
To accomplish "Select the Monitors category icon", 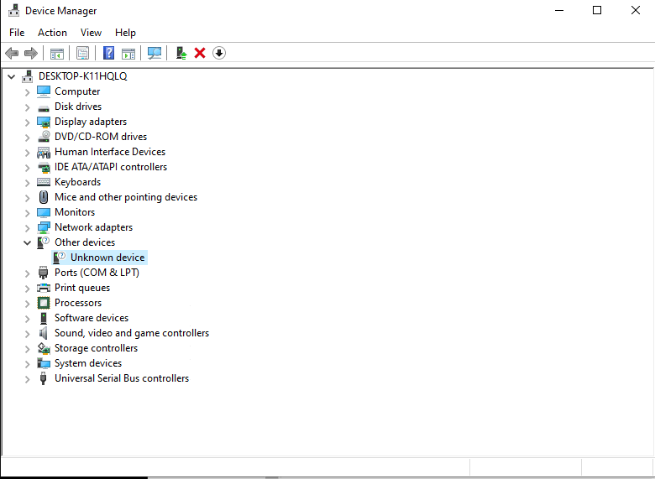I will click(44, 212).
